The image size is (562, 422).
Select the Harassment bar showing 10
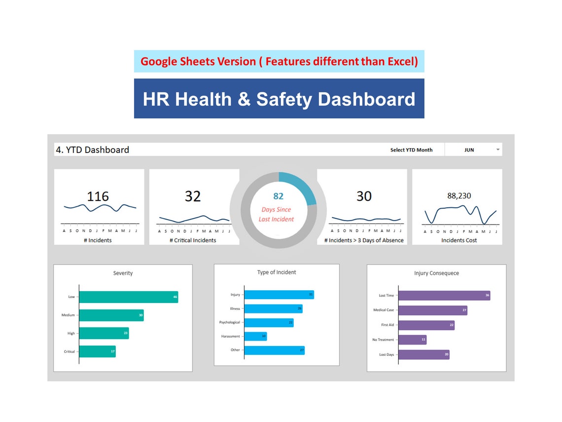255,336
